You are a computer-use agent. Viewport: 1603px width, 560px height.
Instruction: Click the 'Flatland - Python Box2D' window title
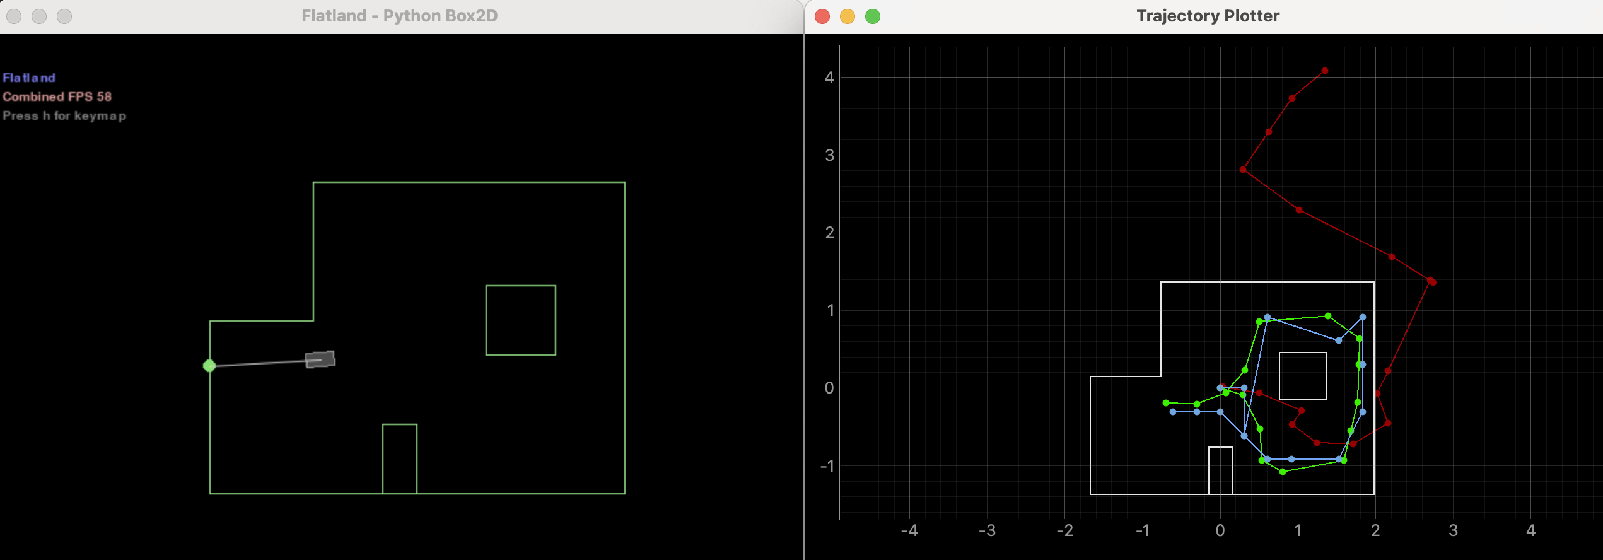click(400, 16)
